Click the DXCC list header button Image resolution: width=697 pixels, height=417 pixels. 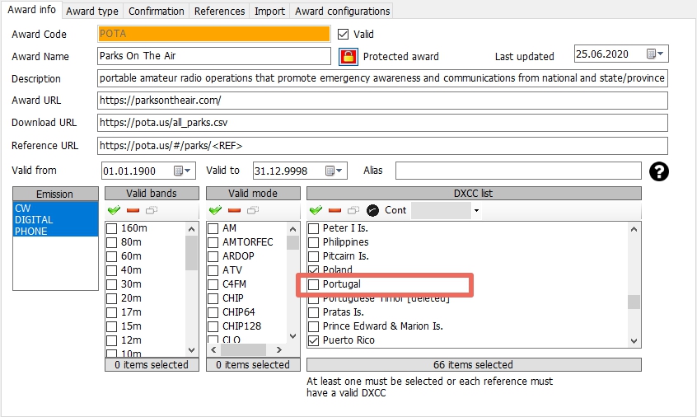474,194
